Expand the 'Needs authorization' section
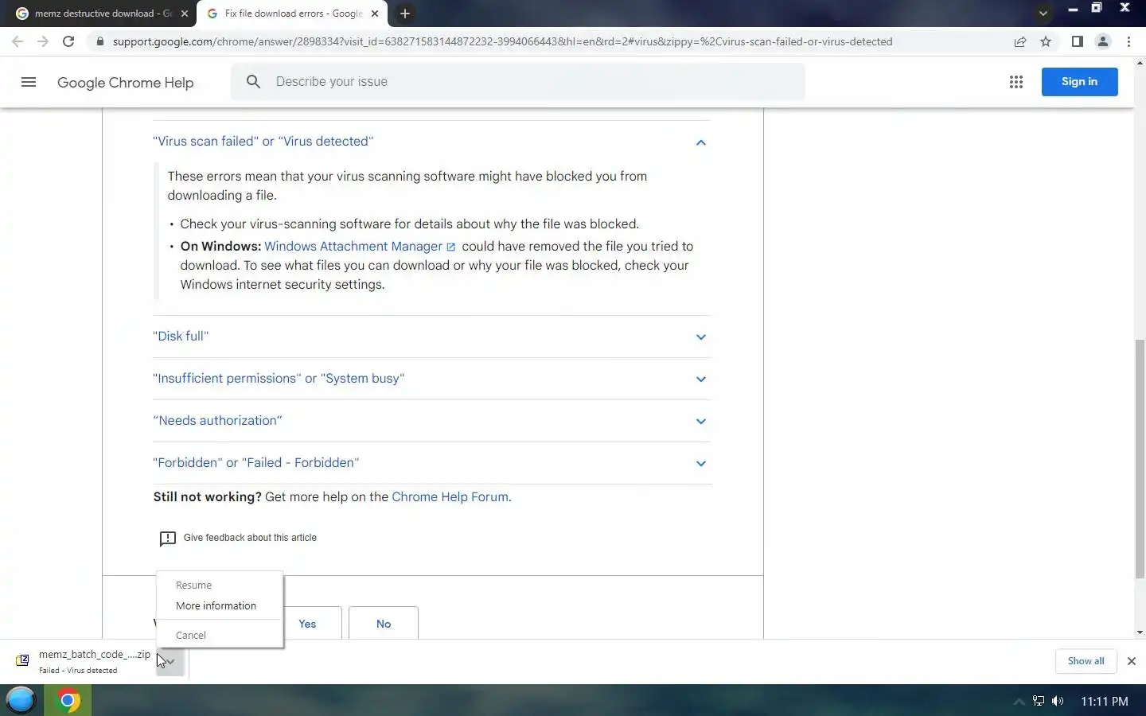This screenshot has width=1146, height=716. tap(217, 421)
